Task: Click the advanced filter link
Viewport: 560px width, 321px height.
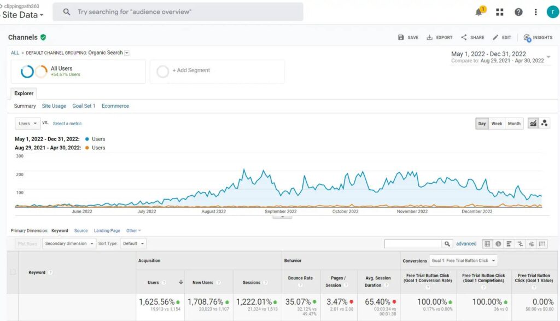Action: pyautogui.click(x=466, y=244)
